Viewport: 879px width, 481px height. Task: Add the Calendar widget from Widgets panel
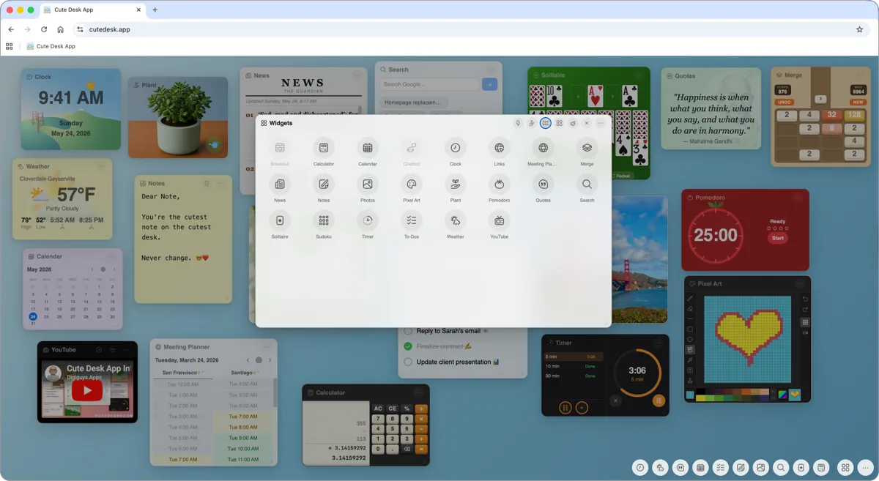(x=367, y=147)
